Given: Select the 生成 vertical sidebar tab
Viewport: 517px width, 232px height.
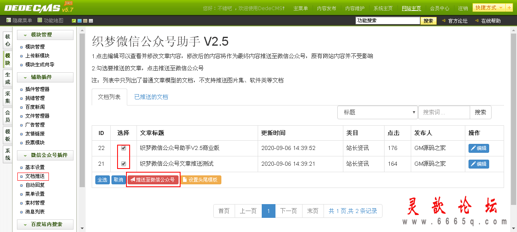Looking at the screenshot, I should [8, 78].
